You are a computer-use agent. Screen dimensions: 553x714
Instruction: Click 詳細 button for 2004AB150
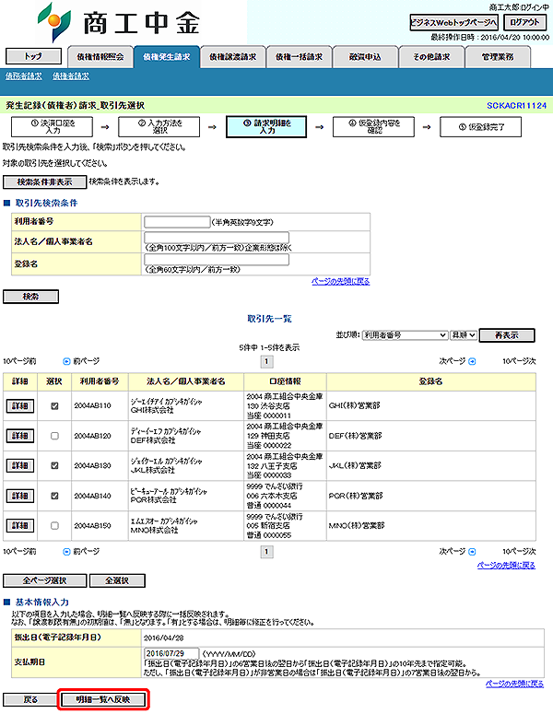pos(20,525)
